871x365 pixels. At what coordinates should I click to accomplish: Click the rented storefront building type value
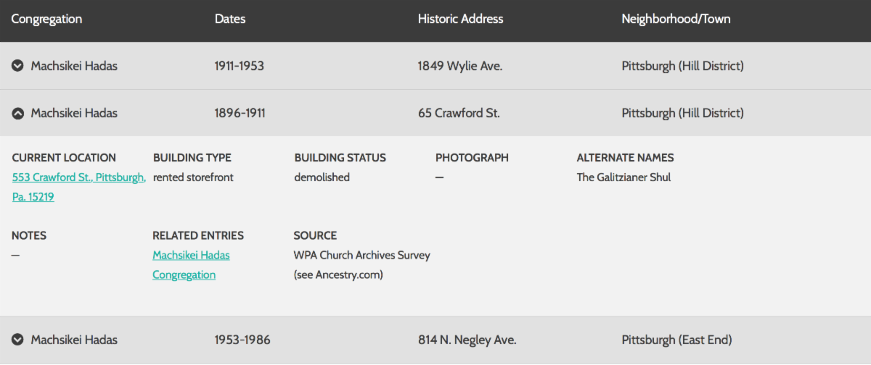click(x=193, y=177)
